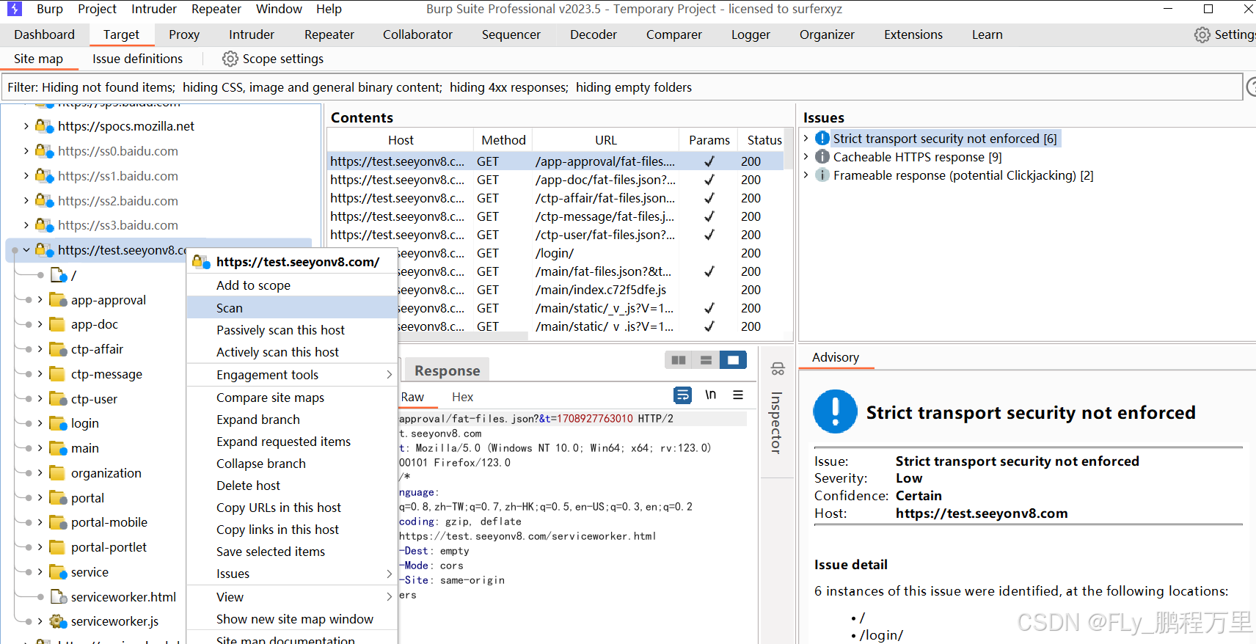Image resolution: width=1256 pixels, height=644 pixels.
Task: Click the site map filter bar
Action: (621, 87)
